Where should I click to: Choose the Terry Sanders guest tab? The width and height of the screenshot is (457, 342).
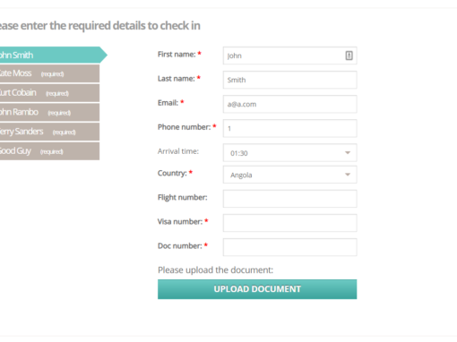click(x=49, y=132)
